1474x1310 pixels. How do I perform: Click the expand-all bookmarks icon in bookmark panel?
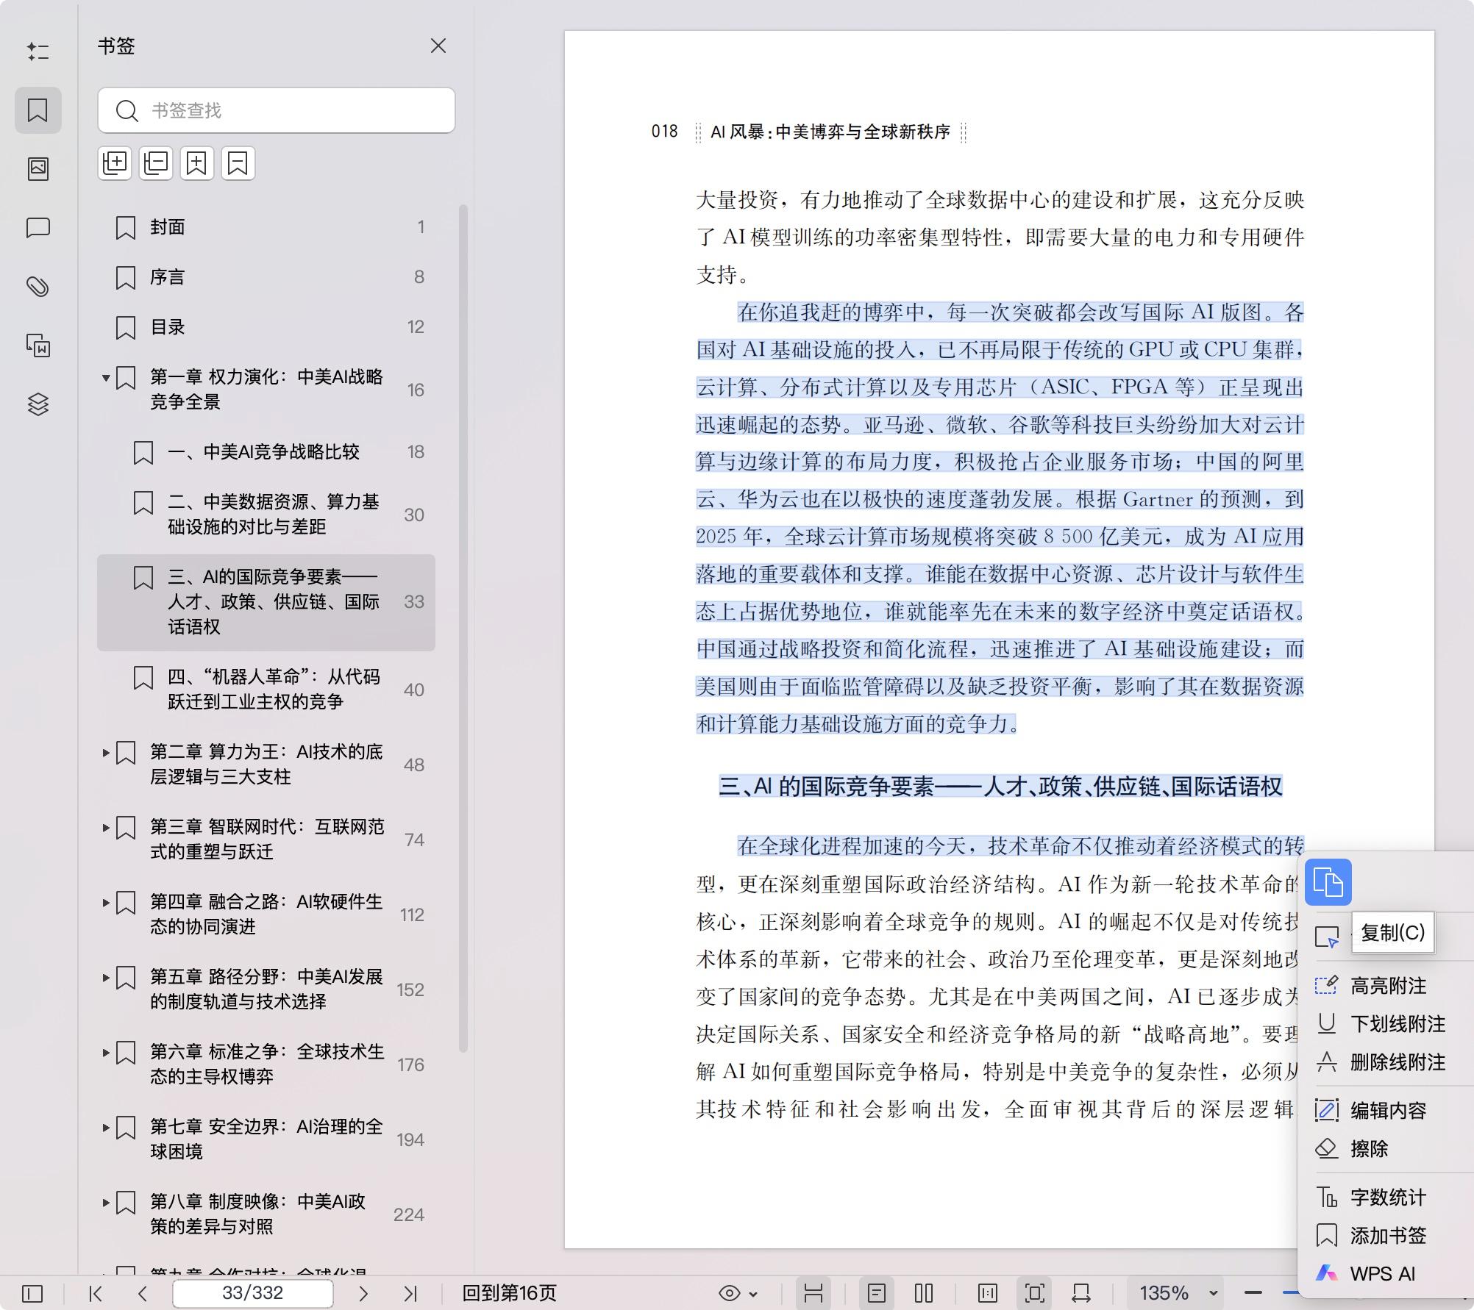[115, 162]
